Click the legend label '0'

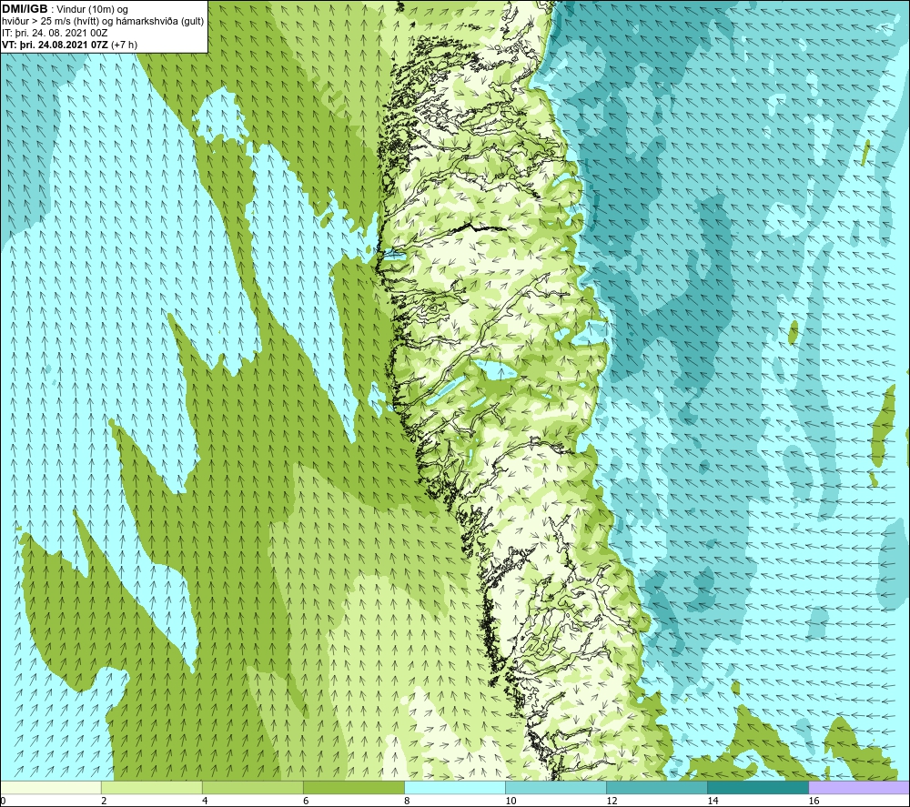click(x=3, y=802)
